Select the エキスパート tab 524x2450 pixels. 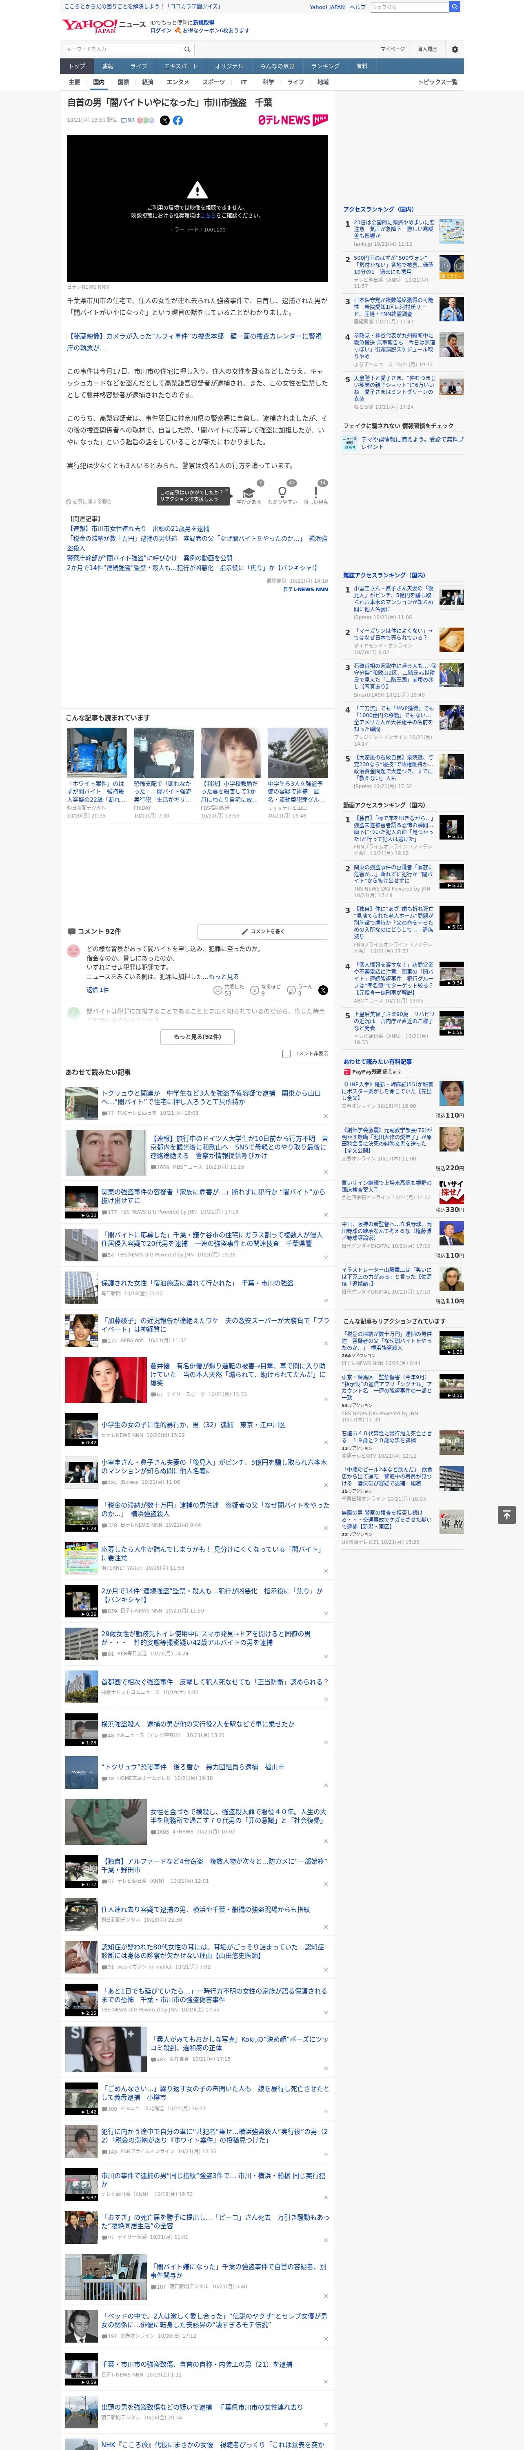click(181, 67)
